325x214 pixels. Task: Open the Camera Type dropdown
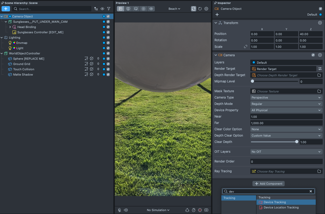tap(286, 97)
